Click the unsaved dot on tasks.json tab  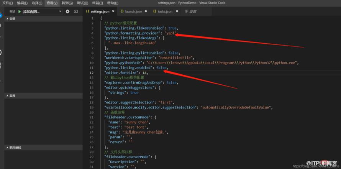coord(177,11)
